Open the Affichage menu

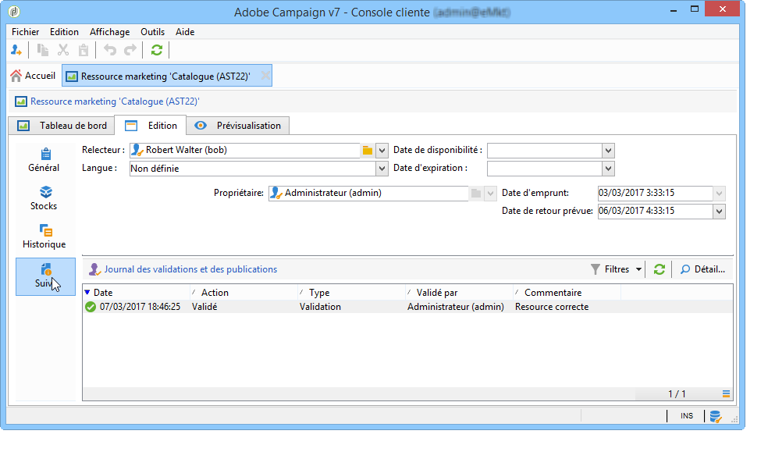tap(110, 32)
